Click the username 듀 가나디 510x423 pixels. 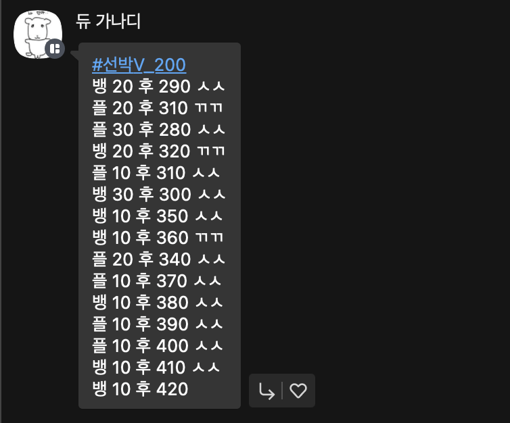pos(108,22)
